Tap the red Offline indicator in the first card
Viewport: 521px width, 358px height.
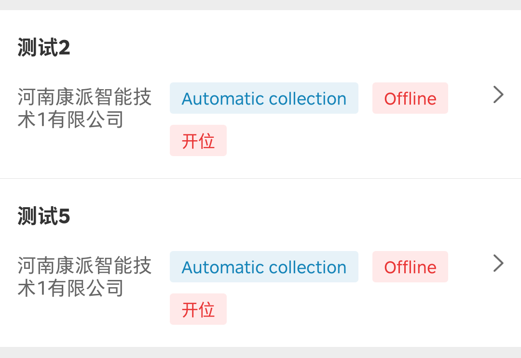[410, 98]
